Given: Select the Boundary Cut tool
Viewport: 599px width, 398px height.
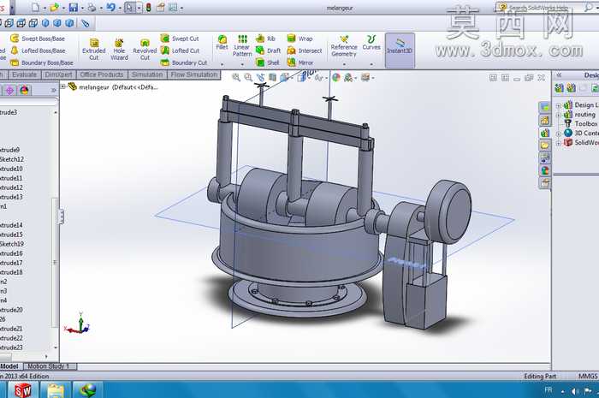Looking at the screenshot, I should click(x=184, y=62).
